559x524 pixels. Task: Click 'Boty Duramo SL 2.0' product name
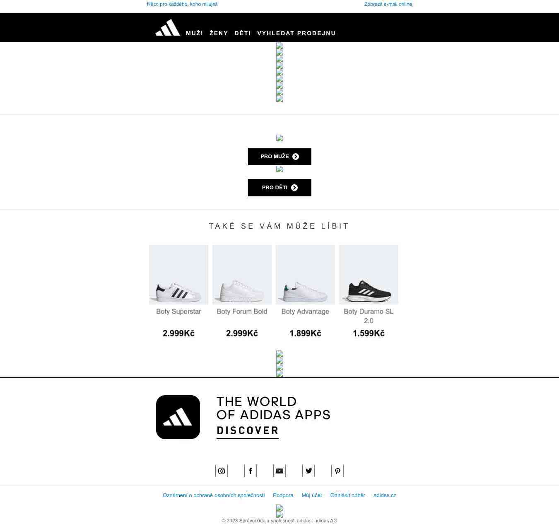369,316
